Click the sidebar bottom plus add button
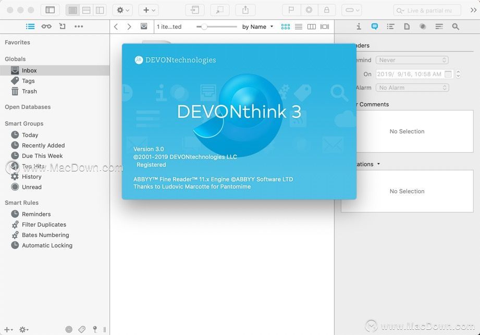 pyautogui.click(x=8, y=329)
